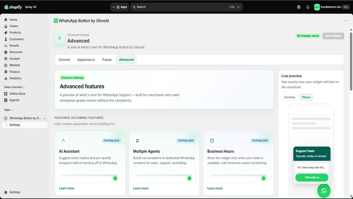Viewport: 353px width, 199px height.
Task: Click the WhatsApp Button app icon in sidebar
Action: tap(6, 118)
